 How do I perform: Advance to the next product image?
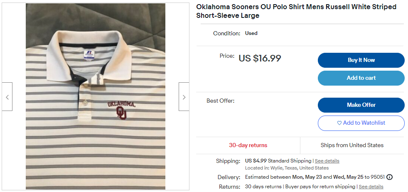coord(184,97)
